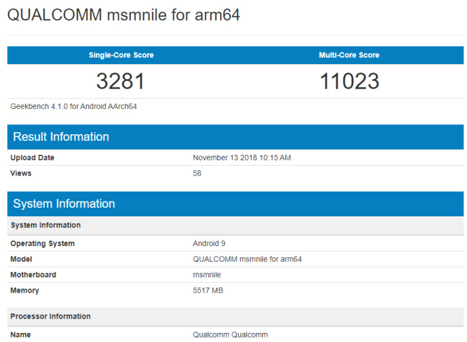
Task: Select the motherboard value 'msmnile'
Action: click(207, 275)
